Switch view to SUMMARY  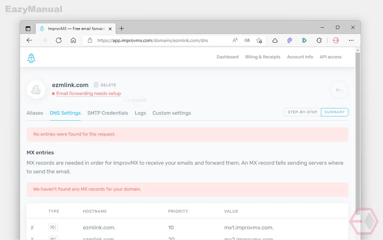pyautogui.click(x=334, y=112)
